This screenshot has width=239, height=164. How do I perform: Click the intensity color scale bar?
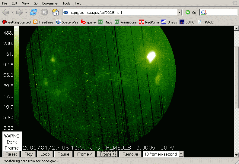tap(17, 76)
